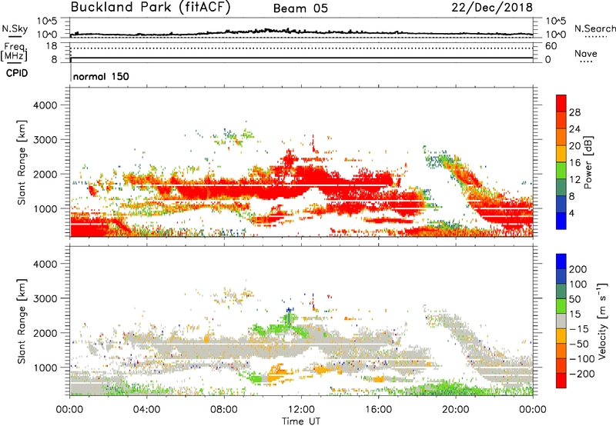616x426 pixels.
Task: Click the Buckland Park (fitACF) title
Action: point(150,8)
